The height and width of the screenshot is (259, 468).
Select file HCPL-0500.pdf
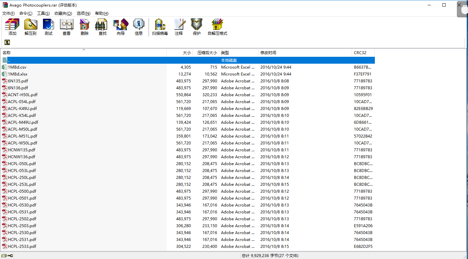pyautogui.click(x=22, y=191)
